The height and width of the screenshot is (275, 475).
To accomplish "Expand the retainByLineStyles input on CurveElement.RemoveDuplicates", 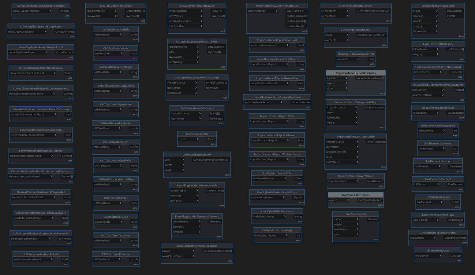I will click(194, 256).
